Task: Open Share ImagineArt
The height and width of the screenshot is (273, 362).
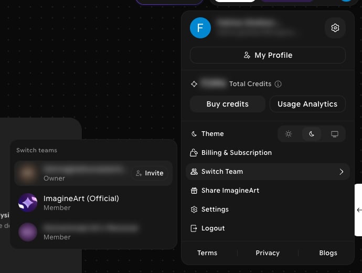Action: point(268,191)
